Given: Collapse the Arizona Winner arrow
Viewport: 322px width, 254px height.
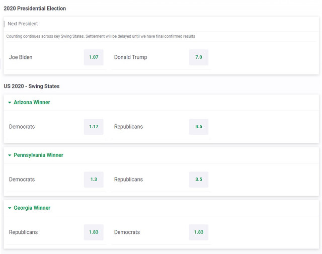Looking at the screenshot, I should coord(10,103).
